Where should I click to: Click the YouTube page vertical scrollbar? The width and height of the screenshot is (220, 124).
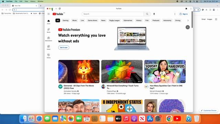(192, 20)
